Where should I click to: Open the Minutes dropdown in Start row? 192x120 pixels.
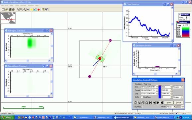(182, 87)
